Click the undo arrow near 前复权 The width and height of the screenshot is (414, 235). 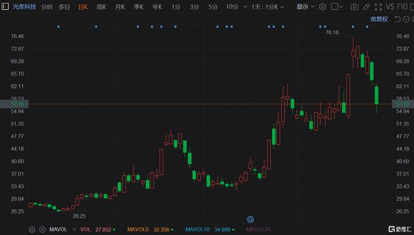(x=397, y=19)
